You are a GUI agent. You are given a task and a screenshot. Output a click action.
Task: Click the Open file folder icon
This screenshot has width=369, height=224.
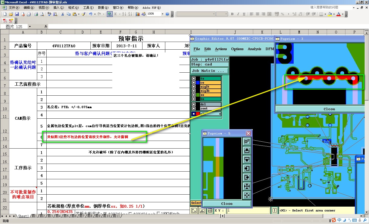11,14
